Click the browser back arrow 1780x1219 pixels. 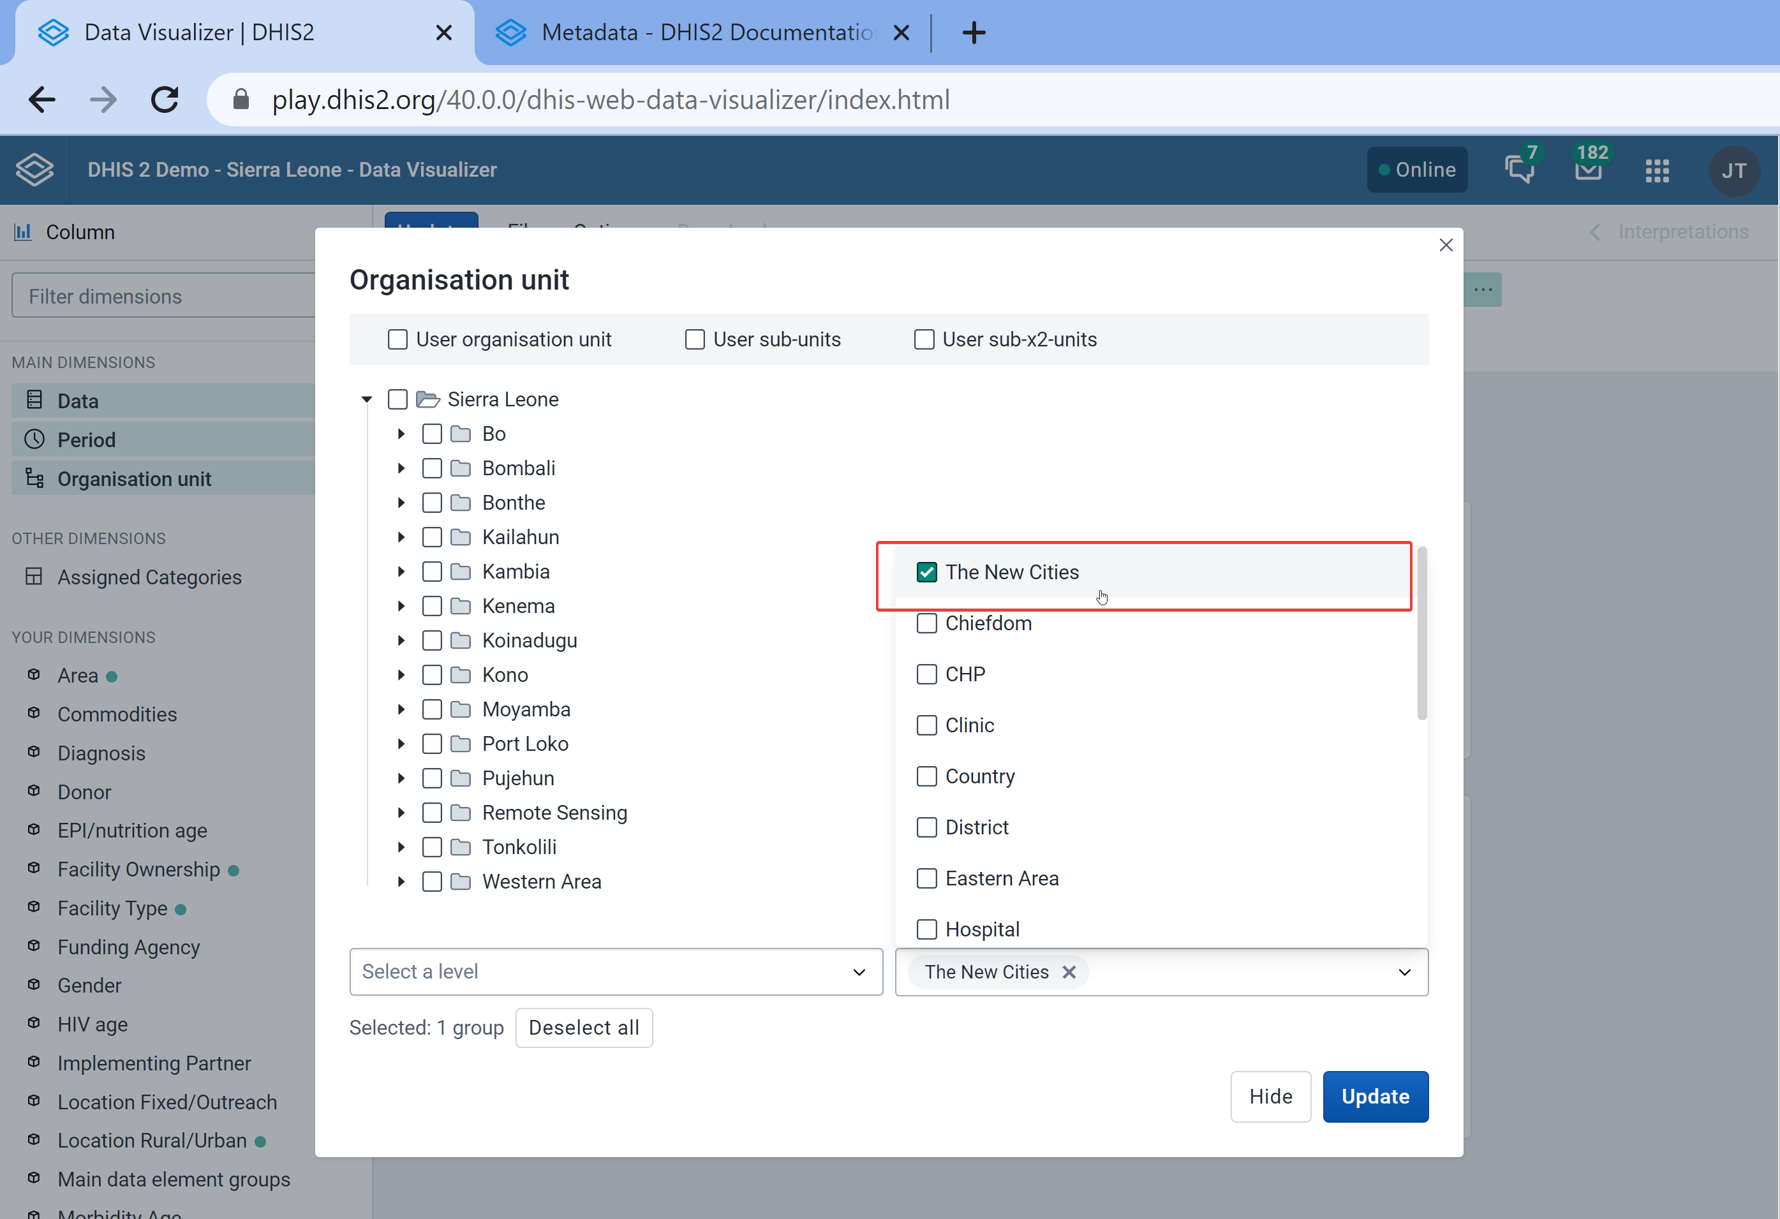coord(42,100)
